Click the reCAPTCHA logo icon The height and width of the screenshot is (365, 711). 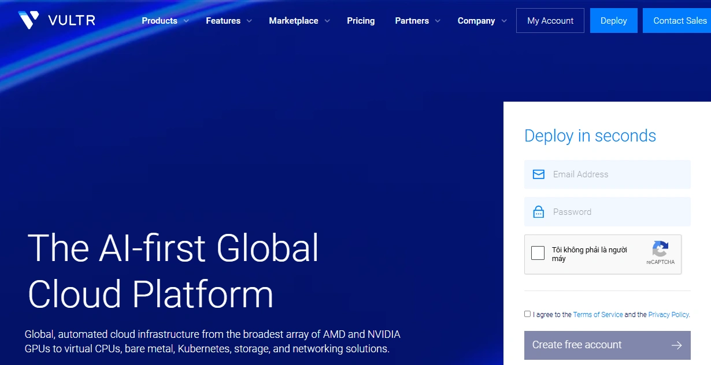[x=660, y=249]
